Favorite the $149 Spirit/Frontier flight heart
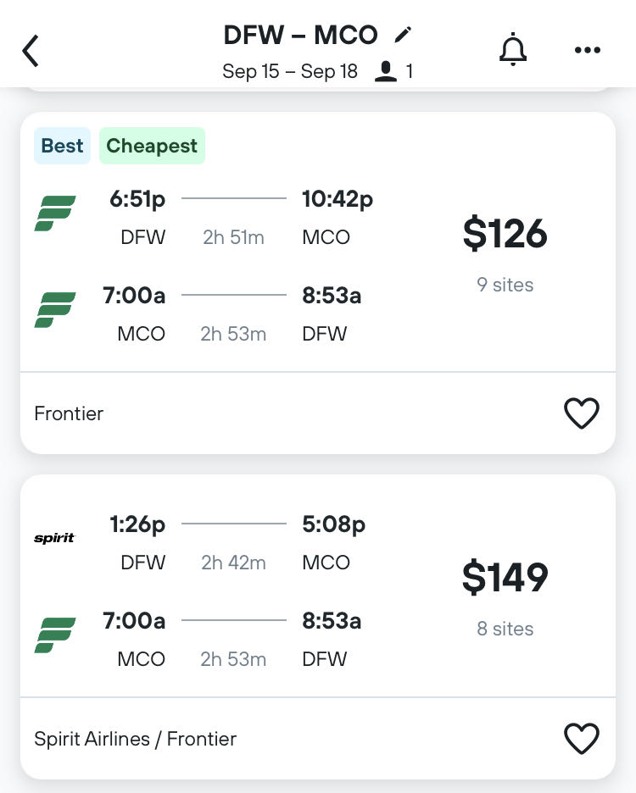 (x=582, y=739)
